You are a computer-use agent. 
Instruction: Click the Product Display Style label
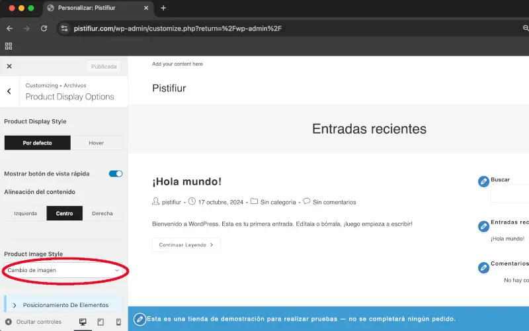point(35,121)
